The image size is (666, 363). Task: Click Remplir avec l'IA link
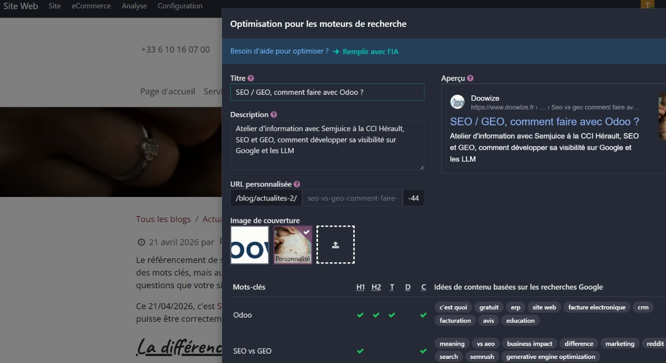pos(371,52)
